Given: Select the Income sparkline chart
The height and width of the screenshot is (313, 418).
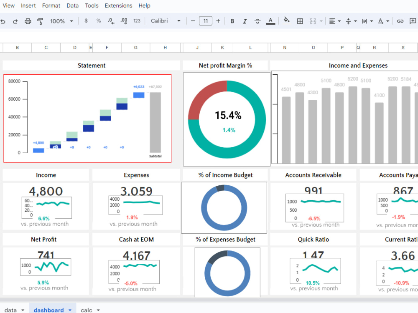Looking at the screenshot, I should pos(47,207).
